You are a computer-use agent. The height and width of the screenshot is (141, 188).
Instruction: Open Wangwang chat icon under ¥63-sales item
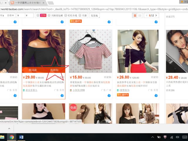15,95
